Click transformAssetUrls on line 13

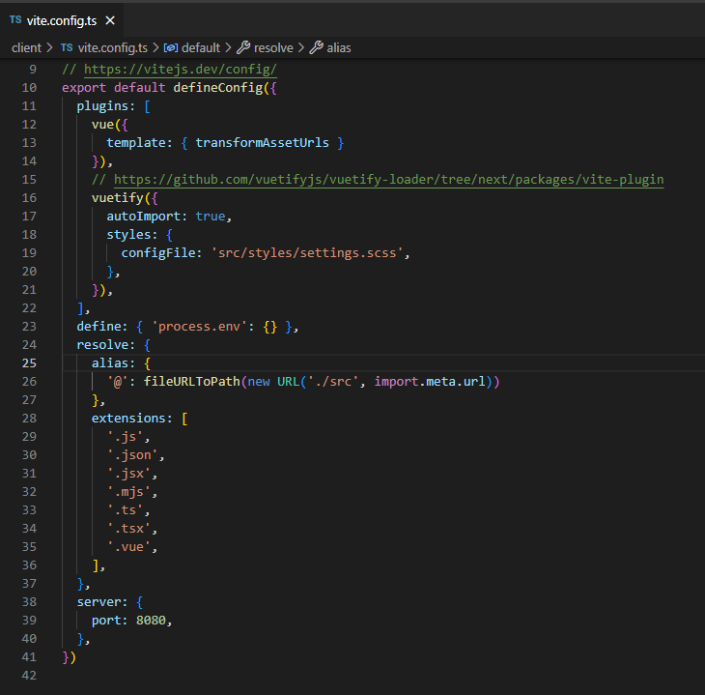(262, 143)
